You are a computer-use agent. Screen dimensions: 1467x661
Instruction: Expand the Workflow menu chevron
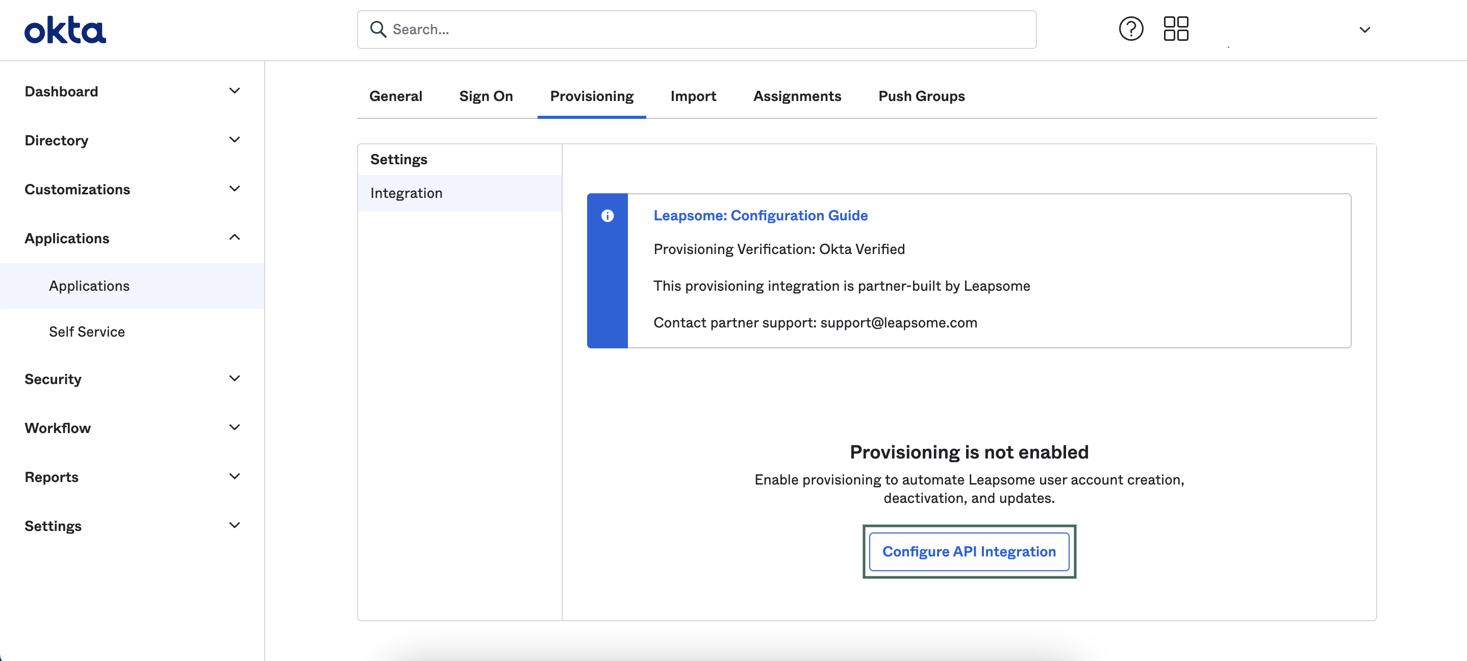click(x=234, y=427)
